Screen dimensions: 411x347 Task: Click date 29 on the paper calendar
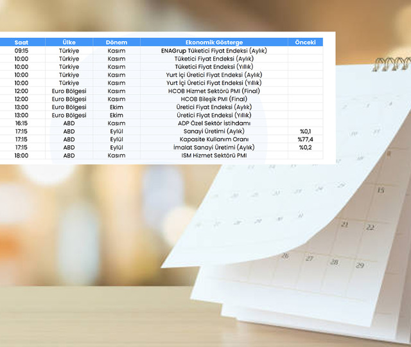click(360, 265)
